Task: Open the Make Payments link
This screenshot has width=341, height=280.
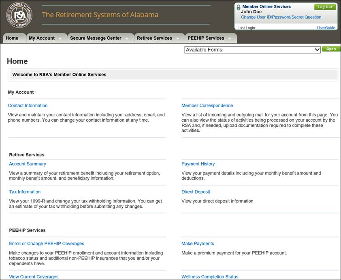Action: [x=198, y=244]
